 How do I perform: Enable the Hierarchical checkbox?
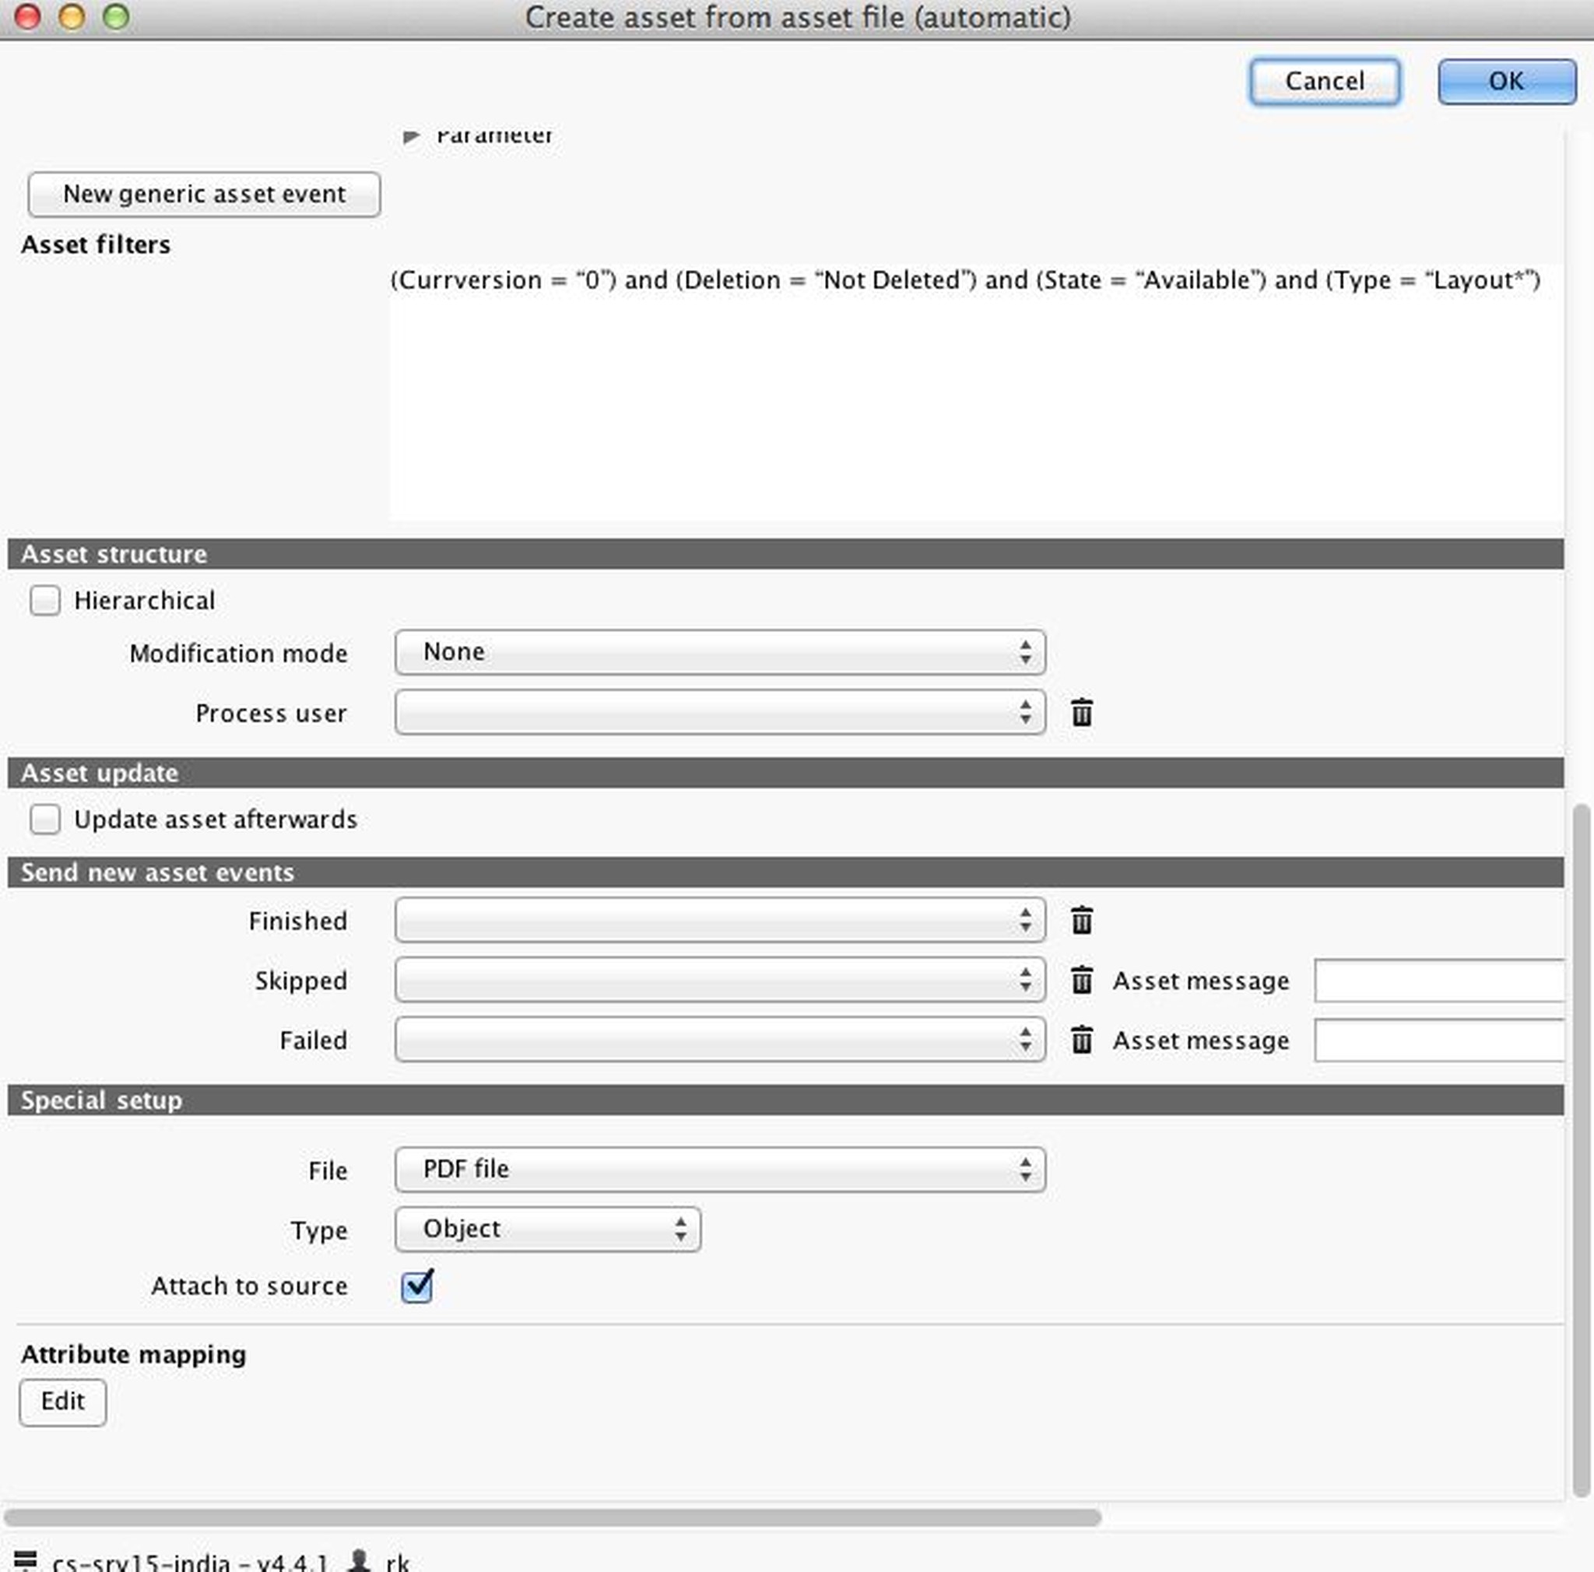tap(45, 601)
